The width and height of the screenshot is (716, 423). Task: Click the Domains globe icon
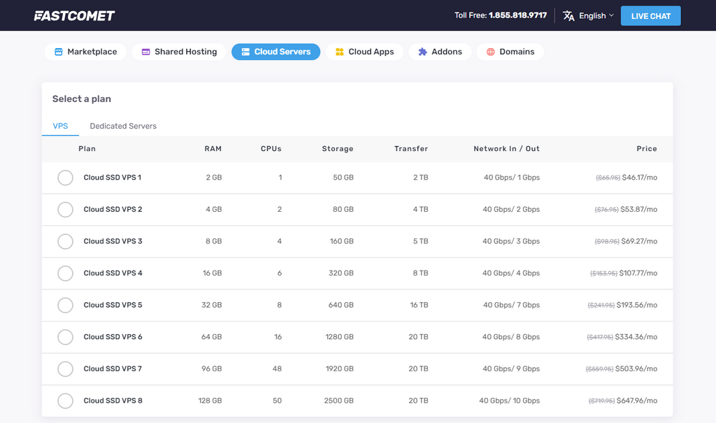(489, 51)
